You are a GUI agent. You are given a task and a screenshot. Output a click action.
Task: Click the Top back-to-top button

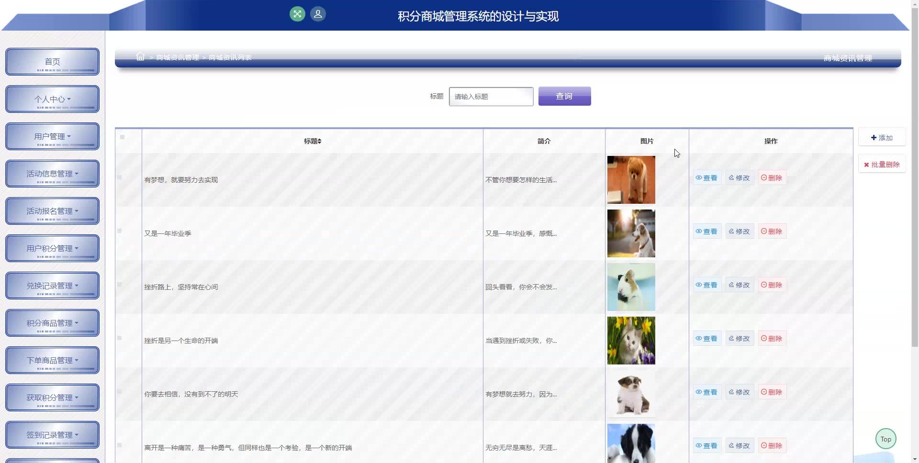[885, 439]
